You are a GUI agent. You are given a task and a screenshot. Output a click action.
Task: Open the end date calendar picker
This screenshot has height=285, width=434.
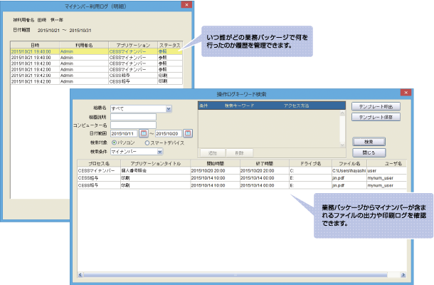(x=188, y=133)
